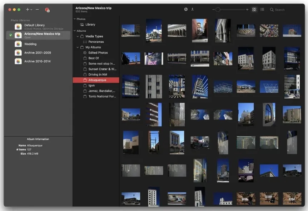Click the '532 items' count in header
The width and height of the screenshot is (308, 211).
(81, 11)
